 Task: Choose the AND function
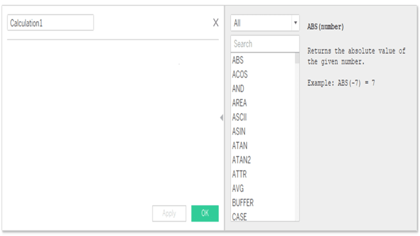(x=238, y=89)
